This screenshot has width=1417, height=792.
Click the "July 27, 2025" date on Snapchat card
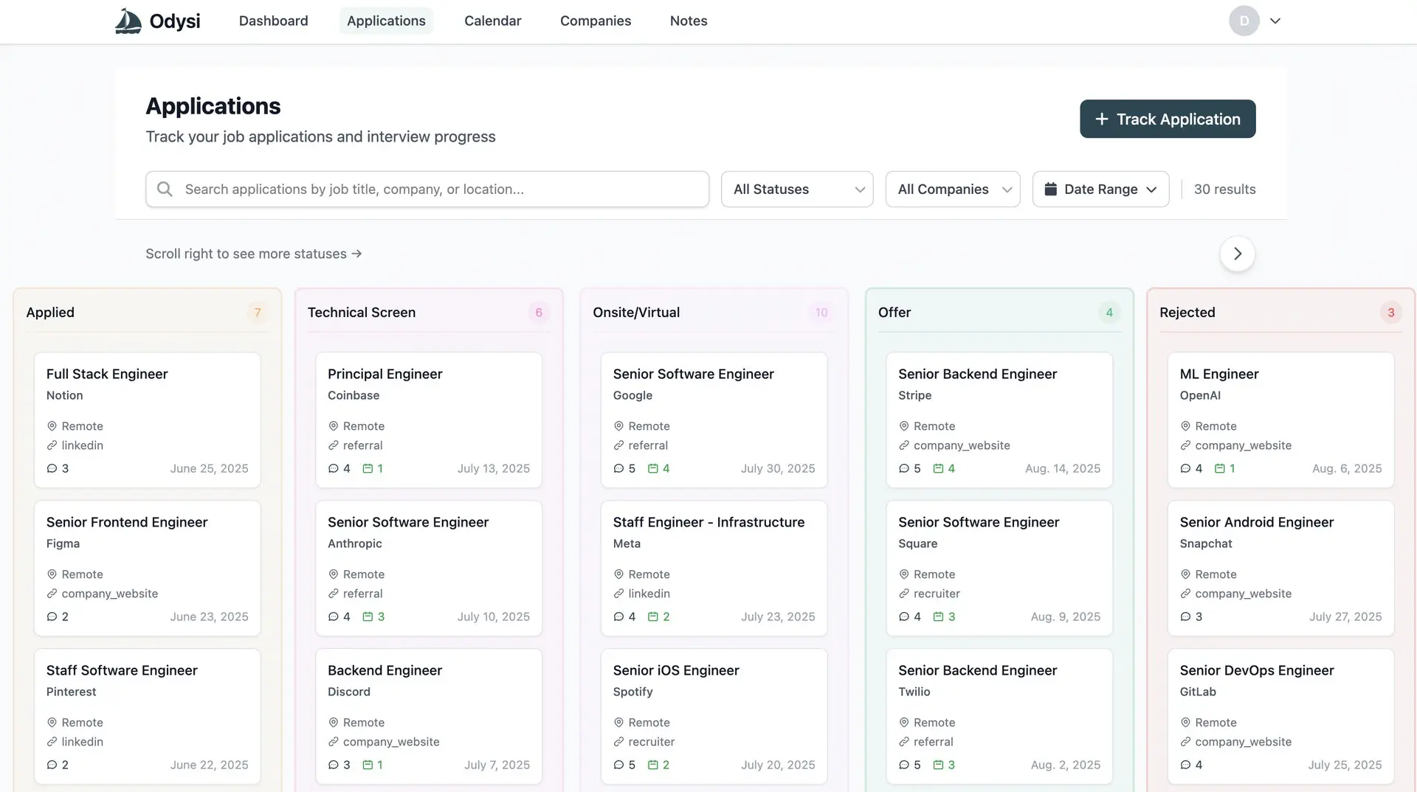(1346, 616)
